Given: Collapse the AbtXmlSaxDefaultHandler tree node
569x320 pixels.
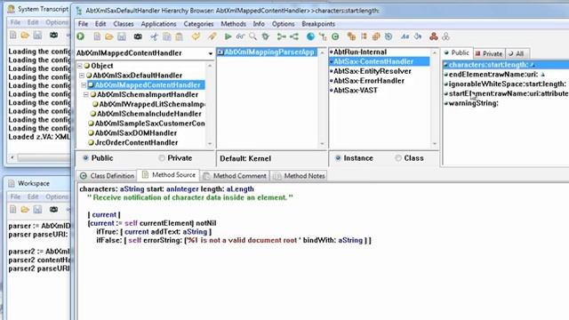Looking at the screenshot, I should 82,76.
